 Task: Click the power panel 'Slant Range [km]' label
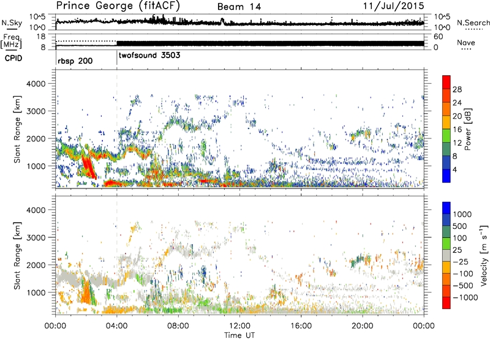(x=17, y=129)
